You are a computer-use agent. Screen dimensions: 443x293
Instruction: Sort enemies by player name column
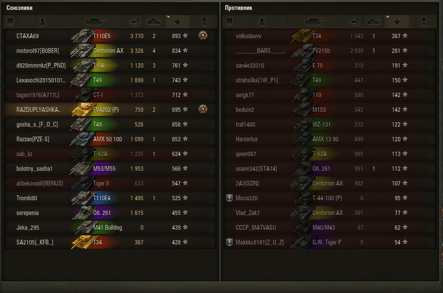tap(262, 22)
